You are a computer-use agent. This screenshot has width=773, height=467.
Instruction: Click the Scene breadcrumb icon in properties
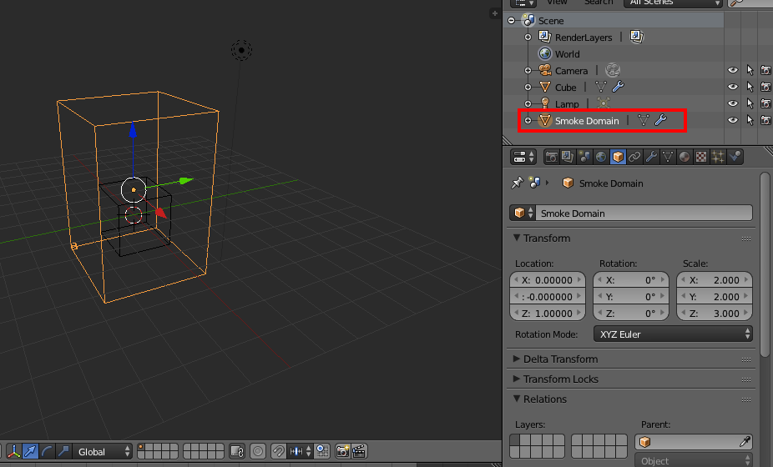coord(534,183)
